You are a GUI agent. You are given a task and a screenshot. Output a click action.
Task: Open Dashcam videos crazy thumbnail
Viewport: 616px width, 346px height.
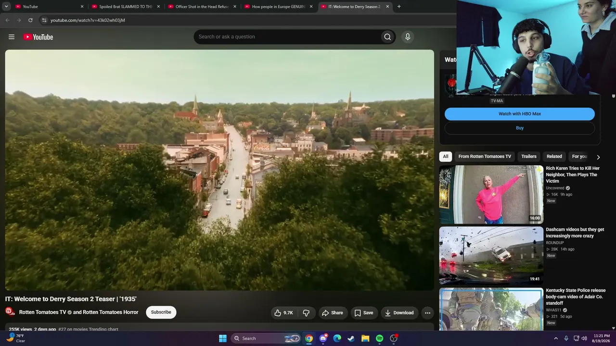tap(491, 256)
